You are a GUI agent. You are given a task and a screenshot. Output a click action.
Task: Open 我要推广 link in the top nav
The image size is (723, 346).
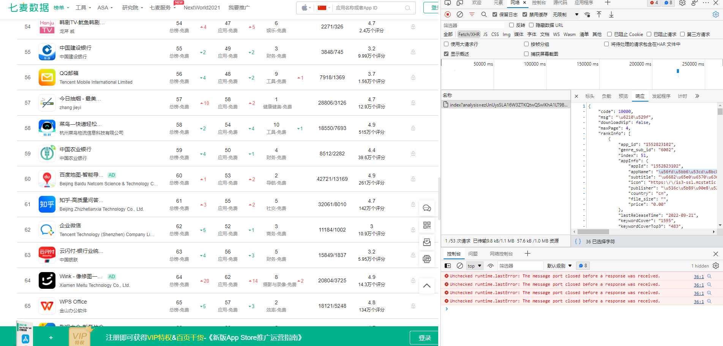[x=239, y=8]
